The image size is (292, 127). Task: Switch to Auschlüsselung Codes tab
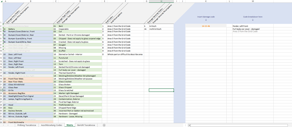coord(51,125)
